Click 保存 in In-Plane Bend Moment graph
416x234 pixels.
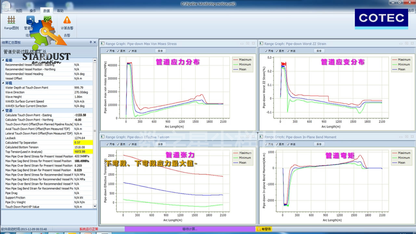pyautogui.click(x=318, y=144)
